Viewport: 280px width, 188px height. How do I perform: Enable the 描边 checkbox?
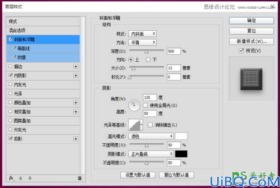[x=11, y=66]
